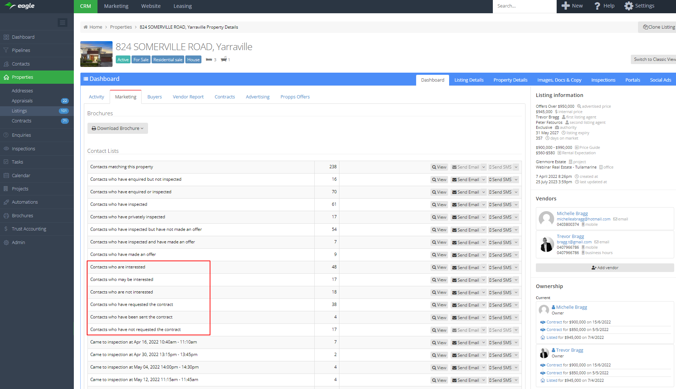Viewport: 676px width, 389px height.
Task: Click the property thumbnail image
Action: point(96,54)
